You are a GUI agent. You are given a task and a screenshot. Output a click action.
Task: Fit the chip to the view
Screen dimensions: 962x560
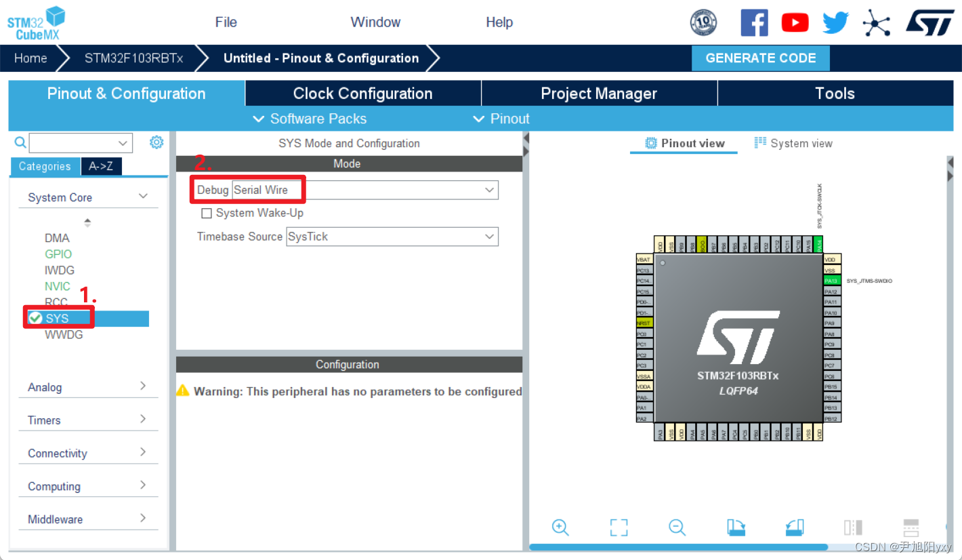click(619, 527)
